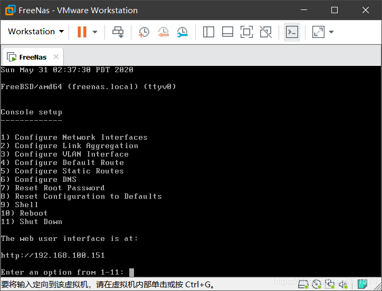Click '7) Reset Root Password' line
382x291 pixels.
click(53, 188)
